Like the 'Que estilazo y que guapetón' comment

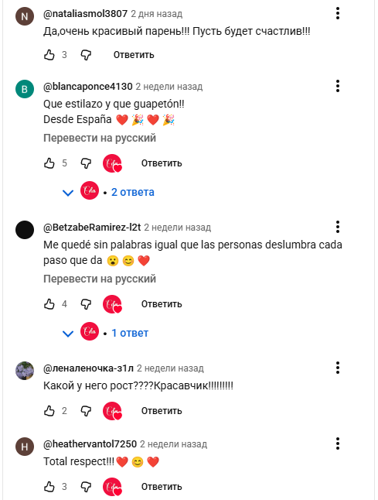coord(49,163)
